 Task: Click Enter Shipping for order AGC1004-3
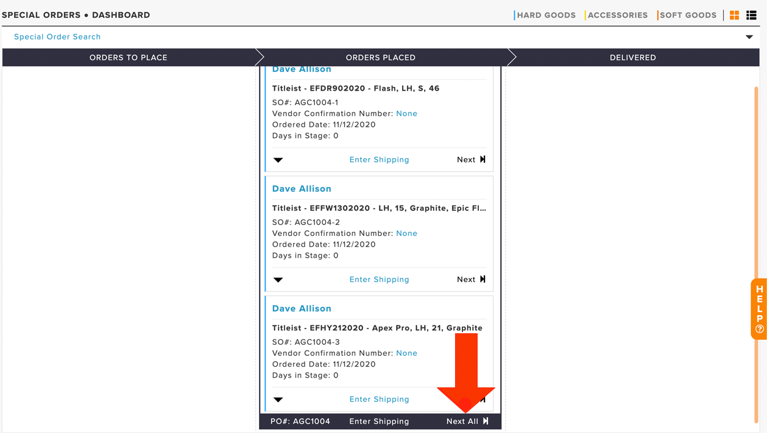click(x=379, y=399)
